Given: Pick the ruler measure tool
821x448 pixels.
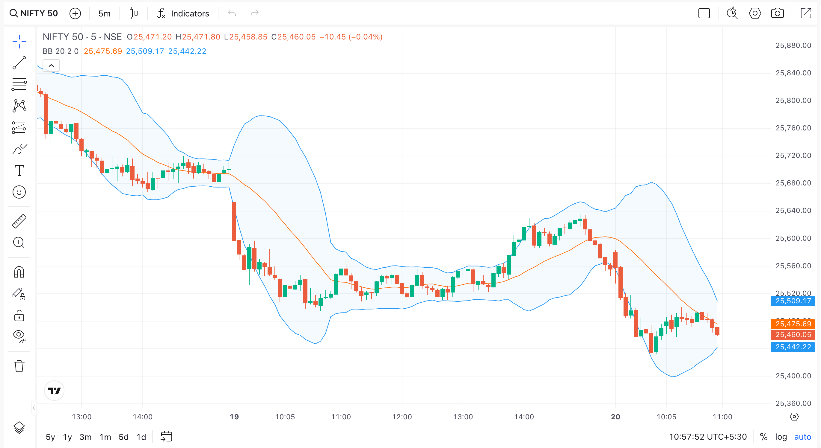Looking at the screenshot, I should 19,221.
